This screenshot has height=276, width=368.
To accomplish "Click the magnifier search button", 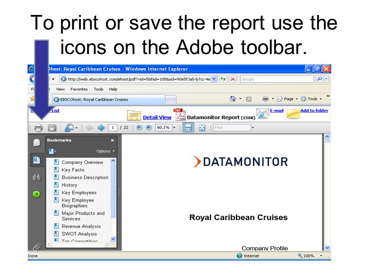I will [319, 79].
